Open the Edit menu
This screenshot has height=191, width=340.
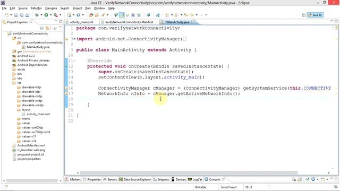tap(12, 8)
